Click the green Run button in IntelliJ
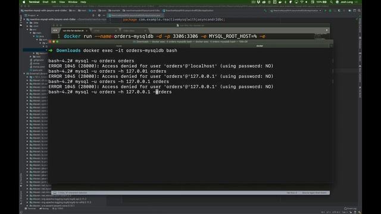Image resolution: width=381 pixels, height=214 pixels. click(326, 11)
